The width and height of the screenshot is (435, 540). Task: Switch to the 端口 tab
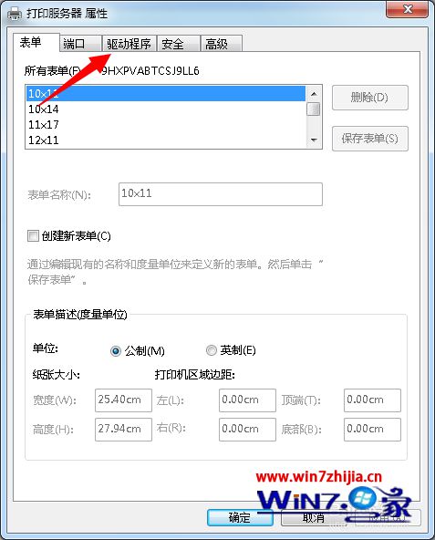[x=80, y=44]
